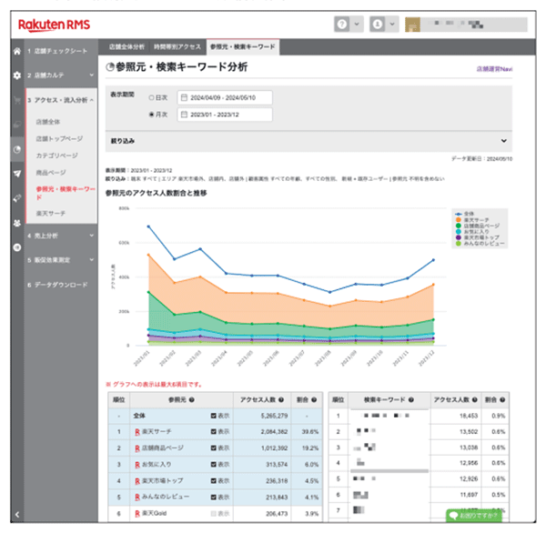
Task: Select the 月次 radio button
Action: point(151,115)
